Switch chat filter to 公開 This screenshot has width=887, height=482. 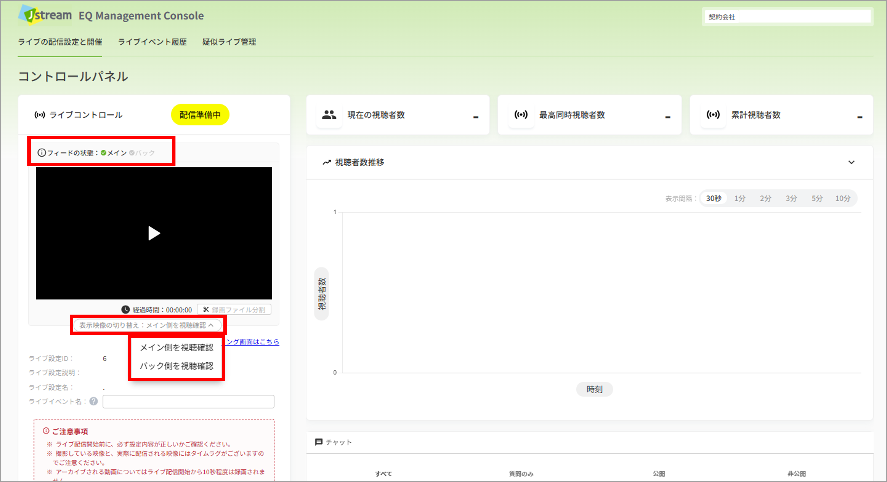[659, 474]
